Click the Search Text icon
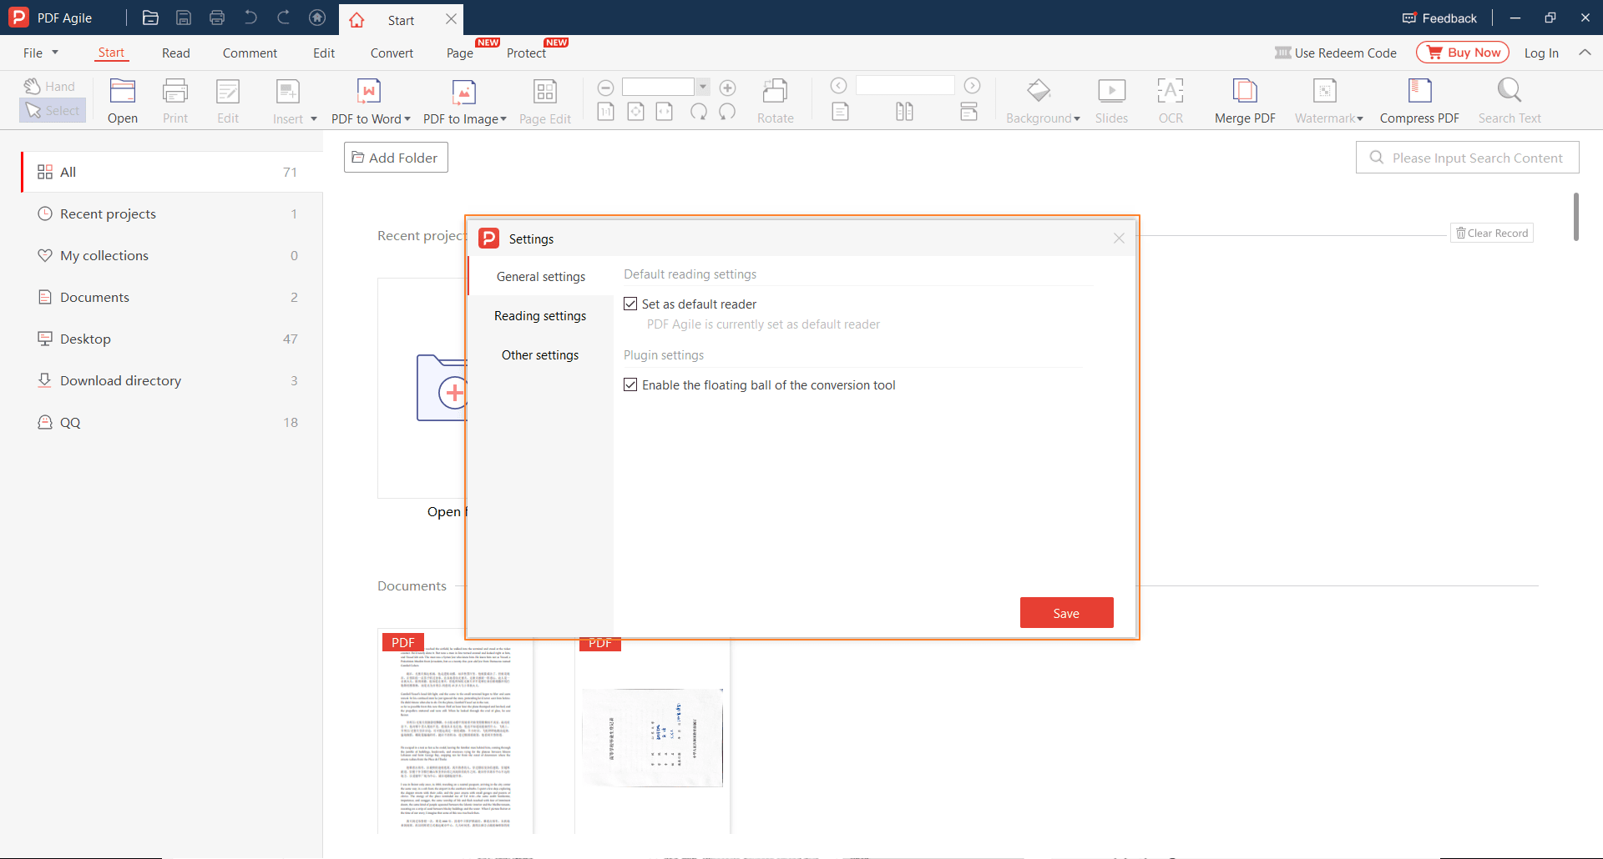The image size is (1603, 859). point(1509,91)
